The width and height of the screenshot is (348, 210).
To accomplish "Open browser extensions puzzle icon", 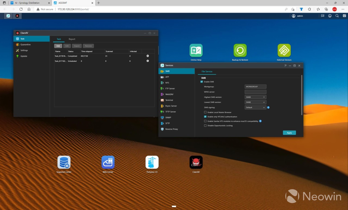I will coord(309,9).
